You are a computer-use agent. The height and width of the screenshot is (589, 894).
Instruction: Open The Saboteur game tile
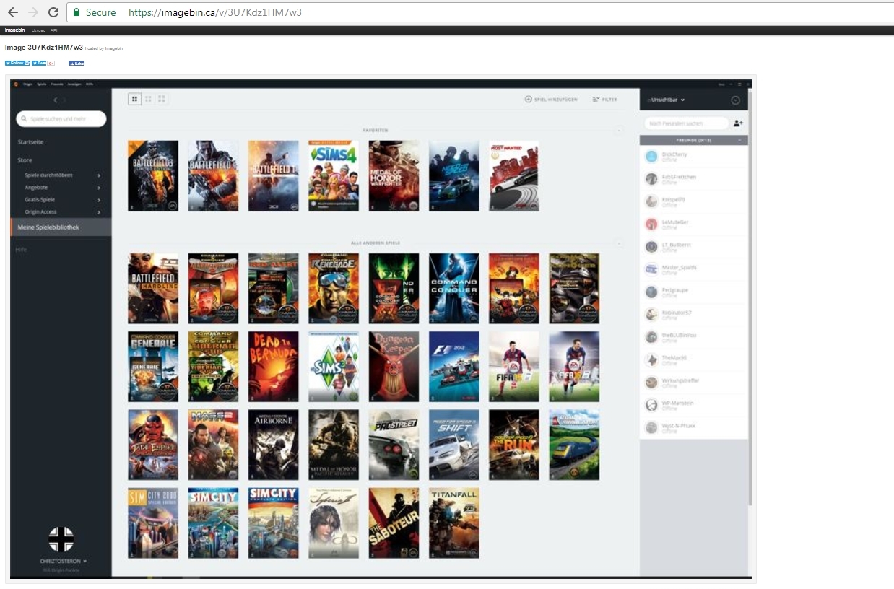[394, 523]
